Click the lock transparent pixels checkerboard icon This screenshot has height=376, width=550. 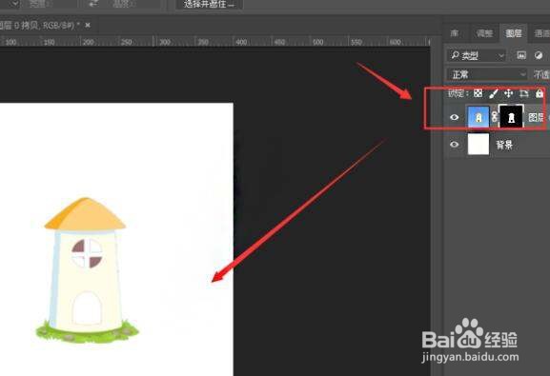tap(479, 93)
